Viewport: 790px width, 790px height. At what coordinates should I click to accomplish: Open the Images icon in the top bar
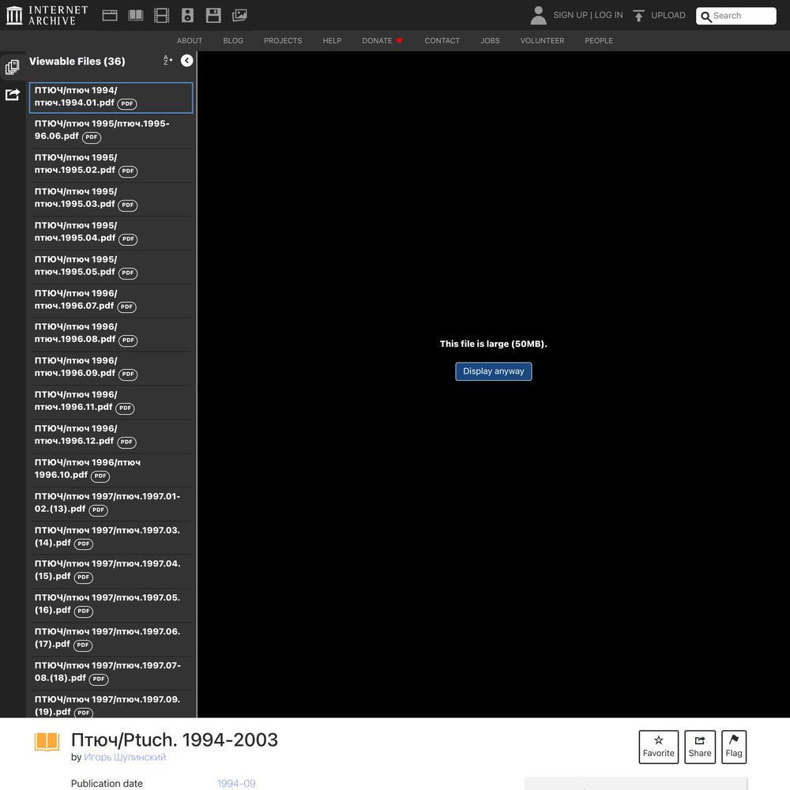[239, 15]
